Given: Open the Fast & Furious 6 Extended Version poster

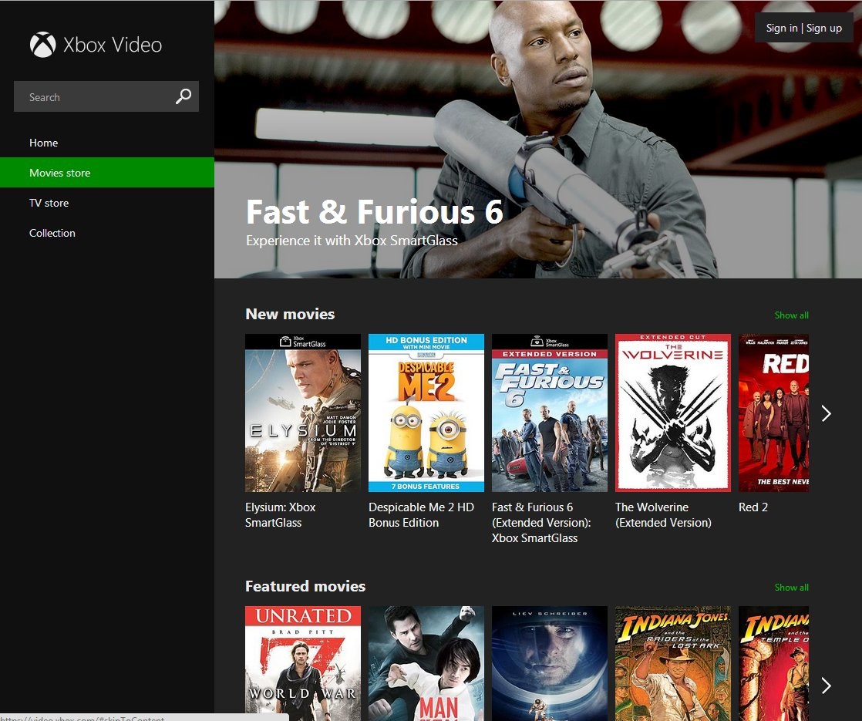Looking at the screenshot, I should click(x=550, y=413).
